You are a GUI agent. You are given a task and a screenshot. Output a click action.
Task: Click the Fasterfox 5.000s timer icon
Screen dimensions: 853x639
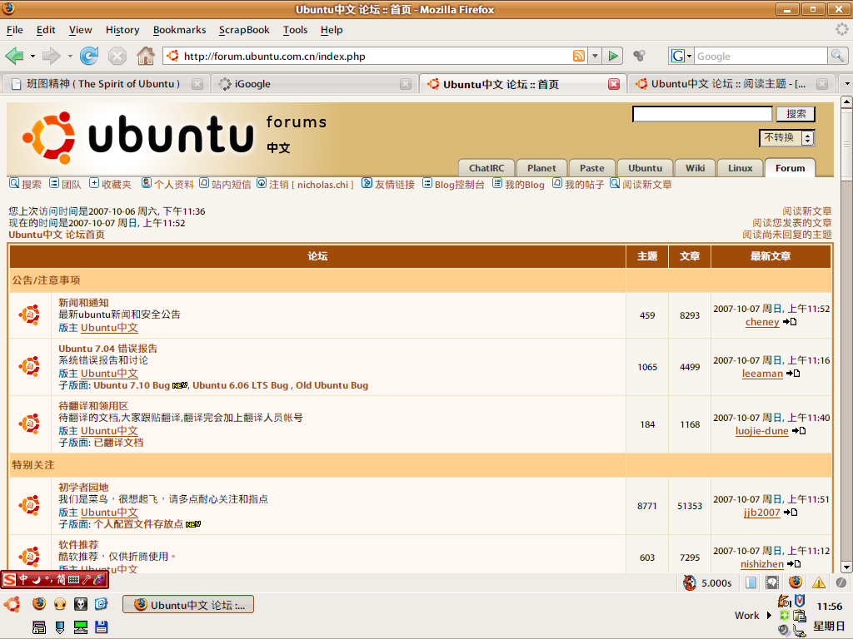690,582
